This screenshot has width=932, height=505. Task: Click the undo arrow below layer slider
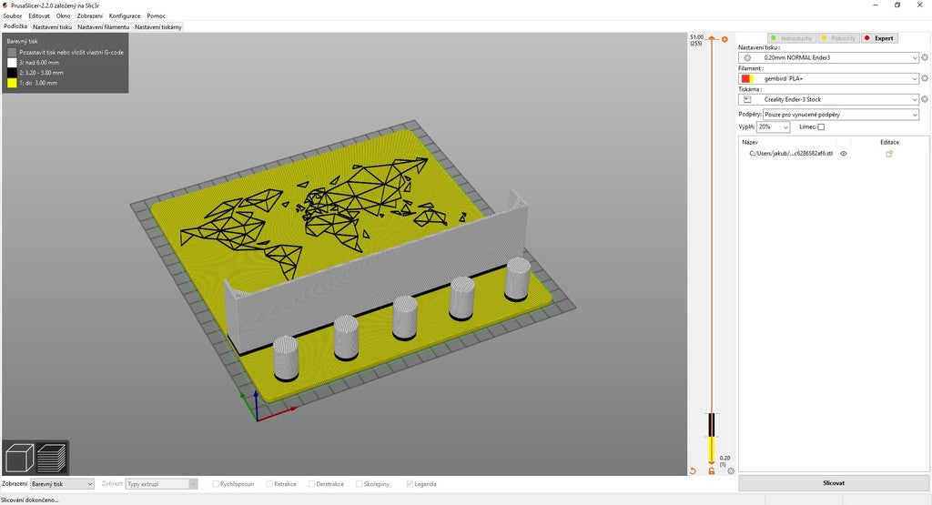(x=693, y=471)
